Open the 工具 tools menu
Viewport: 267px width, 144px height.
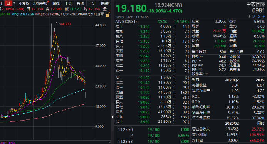[68, 3]
